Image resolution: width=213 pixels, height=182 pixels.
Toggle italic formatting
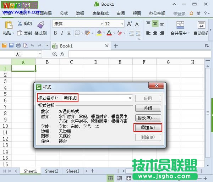[x=62, y=33]
